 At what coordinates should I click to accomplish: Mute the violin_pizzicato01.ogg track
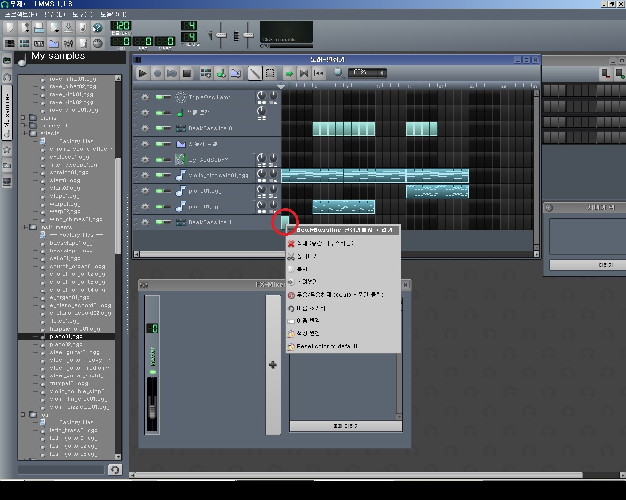[x=159, y=175]
